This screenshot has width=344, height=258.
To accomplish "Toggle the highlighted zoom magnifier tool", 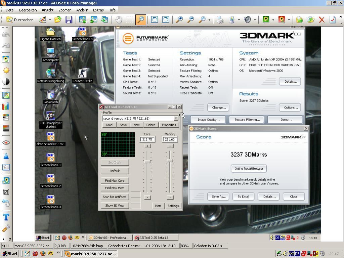I will pos(141,20).
